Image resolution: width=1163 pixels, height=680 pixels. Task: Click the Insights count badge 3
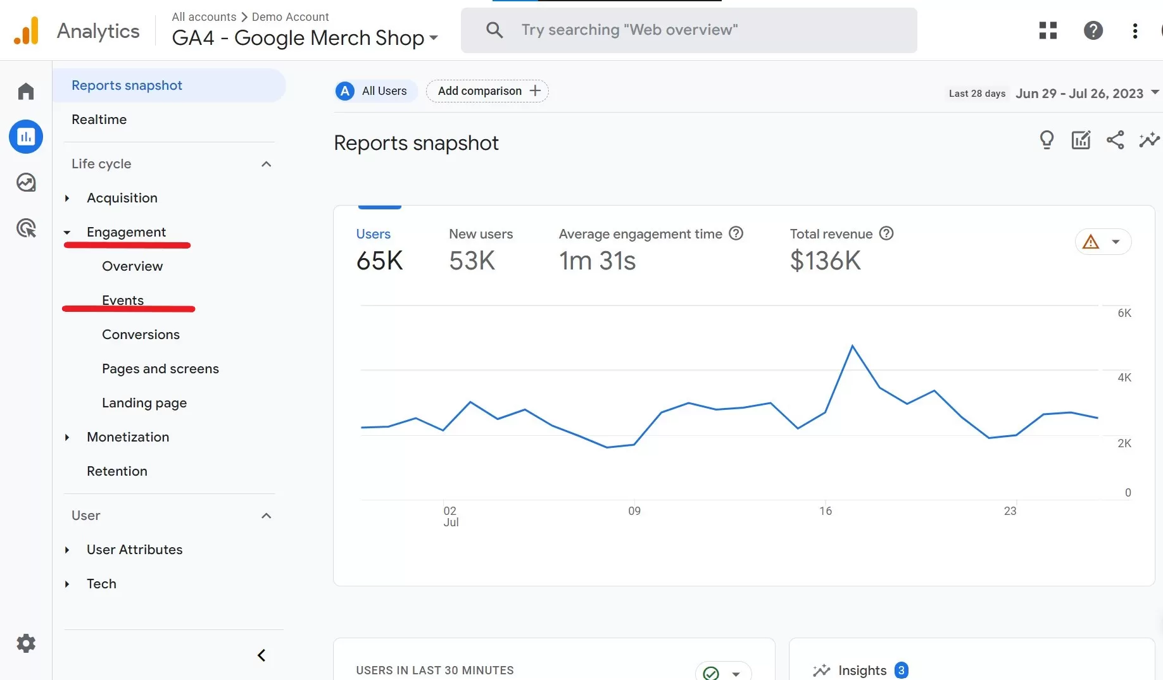pos(902,671)
